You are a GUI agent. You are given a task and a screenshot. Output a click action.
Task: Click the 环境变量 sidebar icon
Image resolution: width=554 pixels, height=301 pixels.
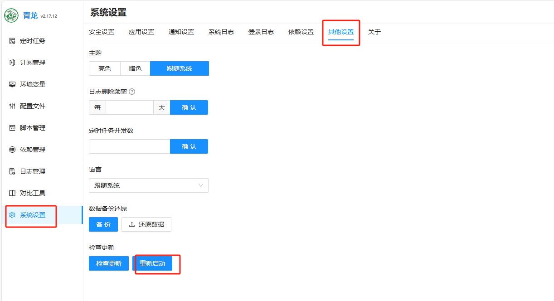tap(12, 84)
